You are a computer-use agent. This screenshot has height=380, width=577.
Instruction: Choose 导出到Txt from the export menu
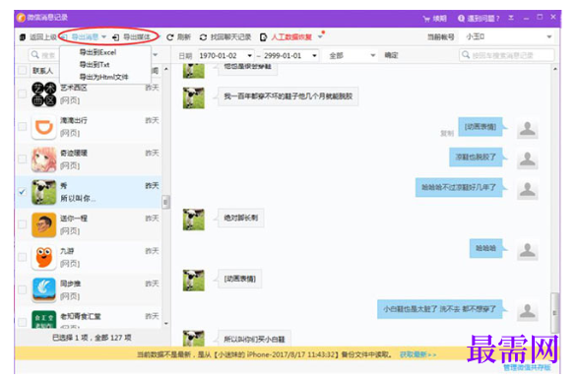click(95, 64)
